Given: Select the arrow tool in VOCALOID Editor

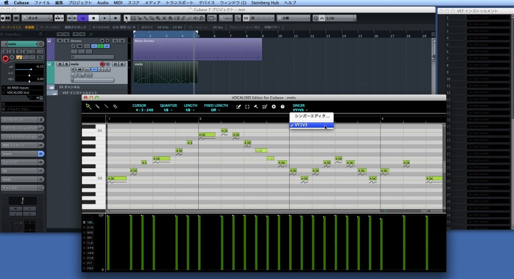Looking at the screenshot, I should click(x=88, y=106).
